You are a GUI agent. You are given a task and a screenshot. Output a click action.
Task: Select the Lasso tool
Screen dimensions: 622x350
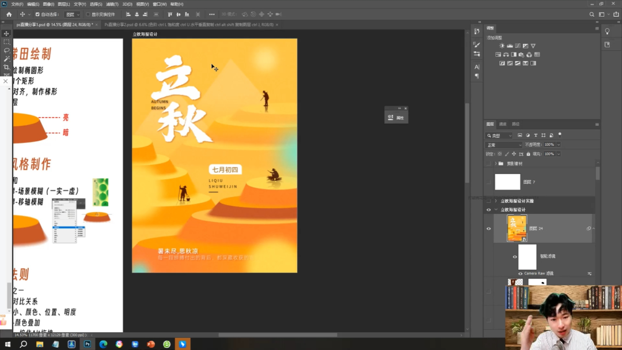pyautogui.click(x=6, y=50)
